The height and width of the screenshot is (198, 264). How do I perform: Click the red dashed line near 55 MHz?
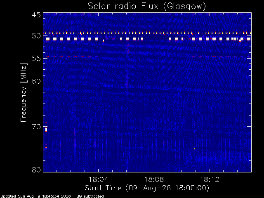[x=147, y=56]
